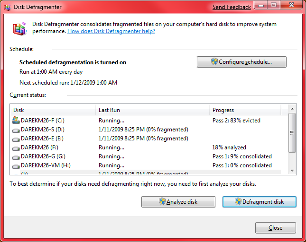Image resolution: width=306 pixels, height=242 pixels.
Task: Sort list by the Progress column header
Action: pos(245,110)
